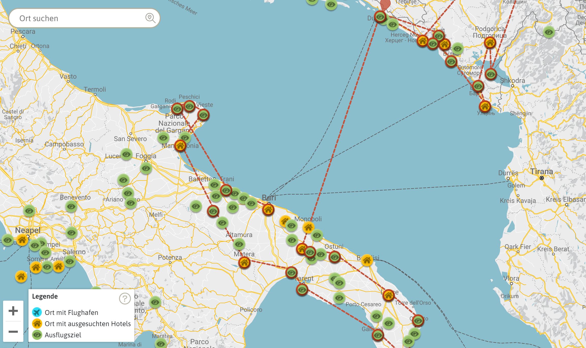Click the Tirana city label
Screen dimensions: 586x348
[541, 172]
